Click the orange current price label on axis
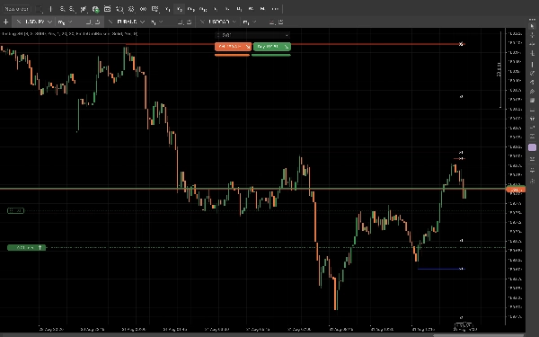The width and height of the screenshot is (539, 337). tap(516, 189)
